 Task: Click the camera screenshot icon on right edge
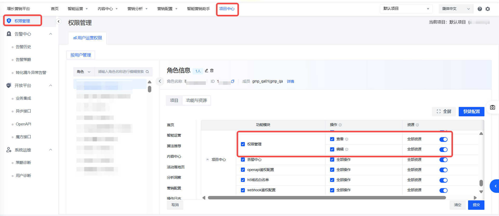pos(493,107)
